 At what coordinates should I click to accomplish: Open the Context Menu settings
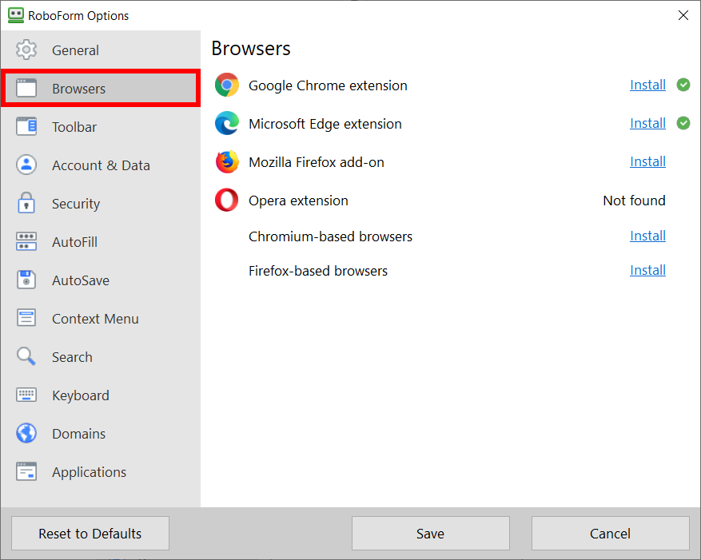pyautogui.click(x=101, y=319)
